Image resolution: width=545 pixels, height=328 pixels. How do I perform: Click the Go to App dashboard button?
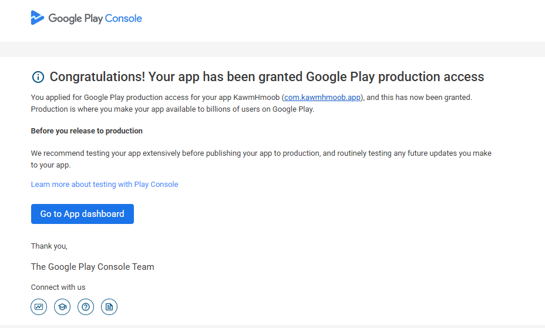coord(82,214)
